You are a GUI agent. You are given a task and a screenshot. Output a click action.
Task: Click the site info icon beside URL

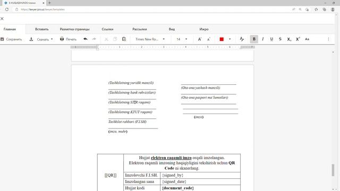click(x=16, y=10)
